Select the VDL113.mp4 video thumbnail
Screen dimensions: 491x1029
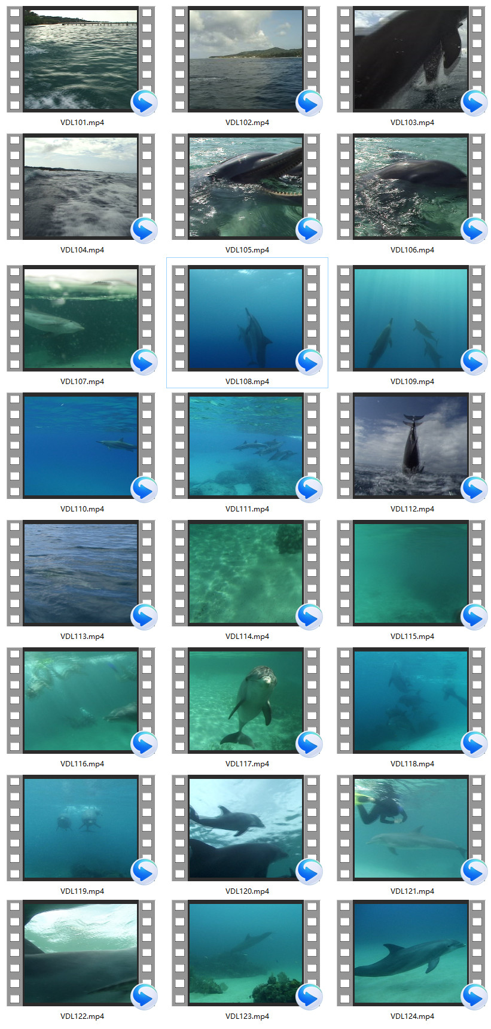tap(81, 573)
